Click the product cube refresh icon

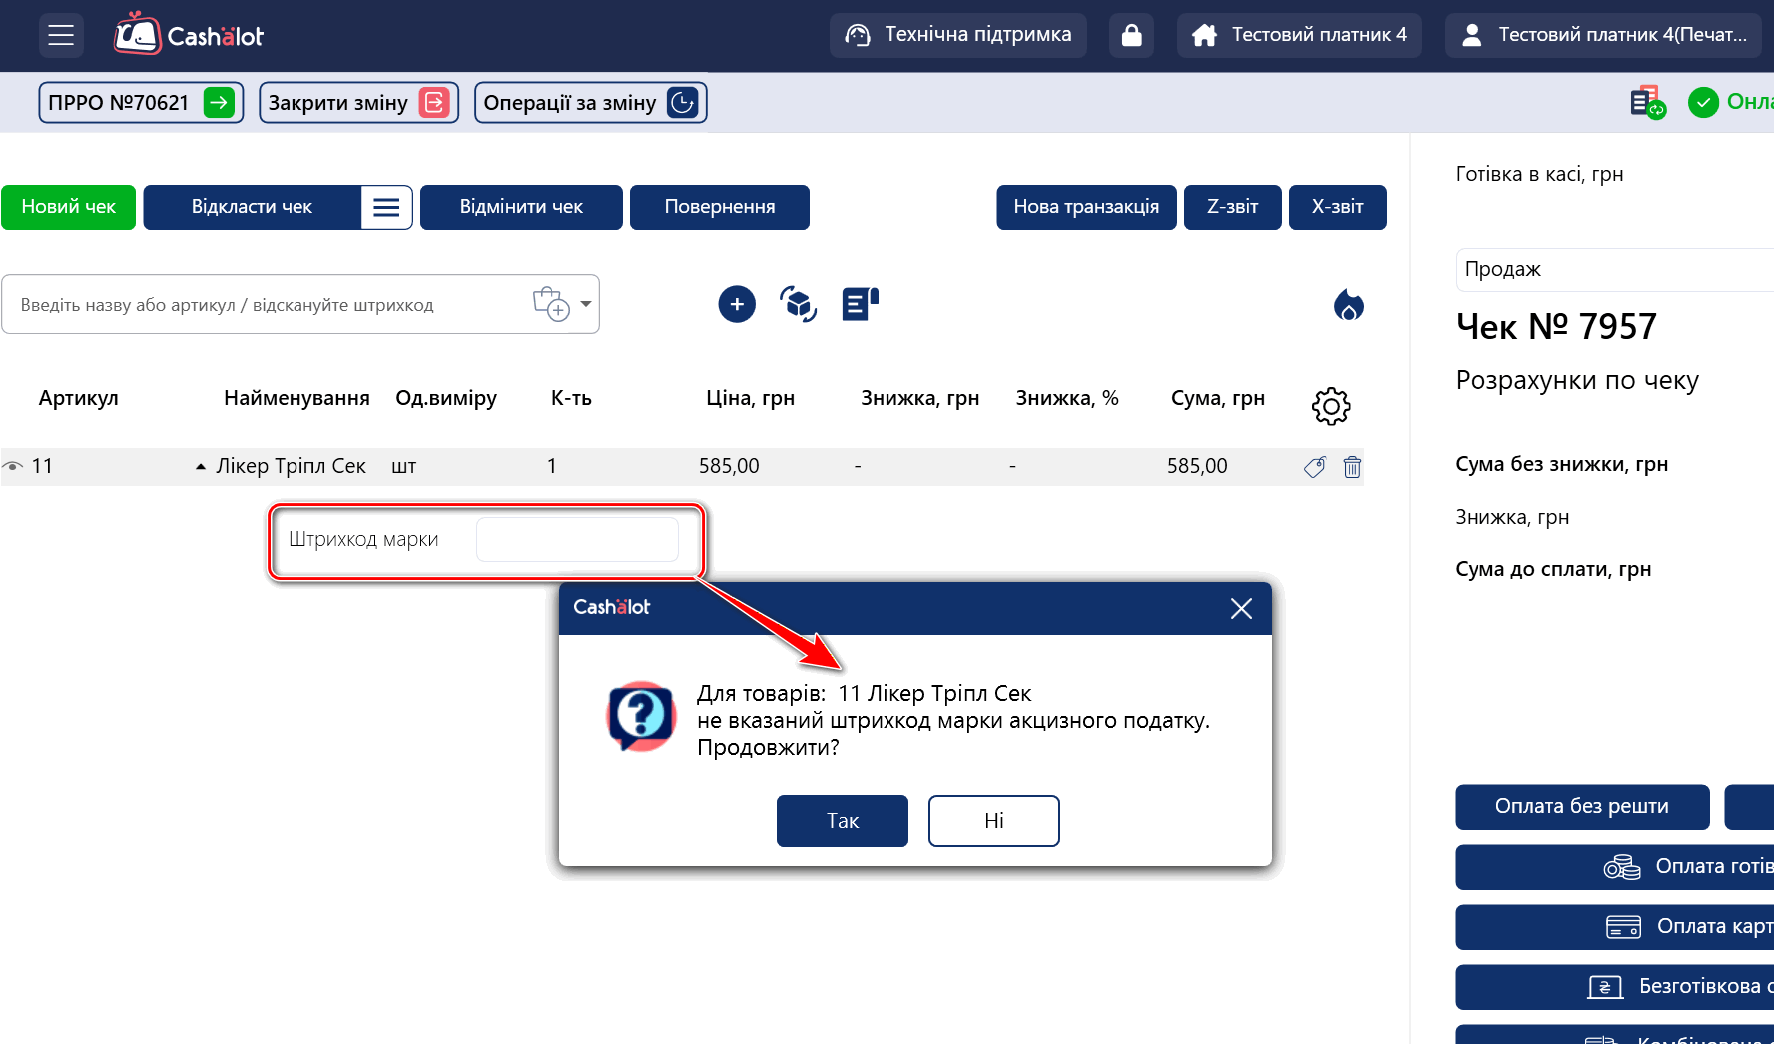[798, 304]
